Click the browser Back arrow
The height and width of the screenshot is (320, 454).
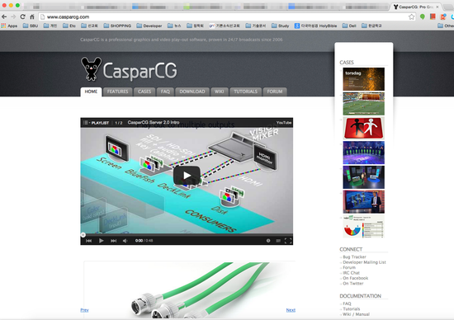tap(4, 16)
